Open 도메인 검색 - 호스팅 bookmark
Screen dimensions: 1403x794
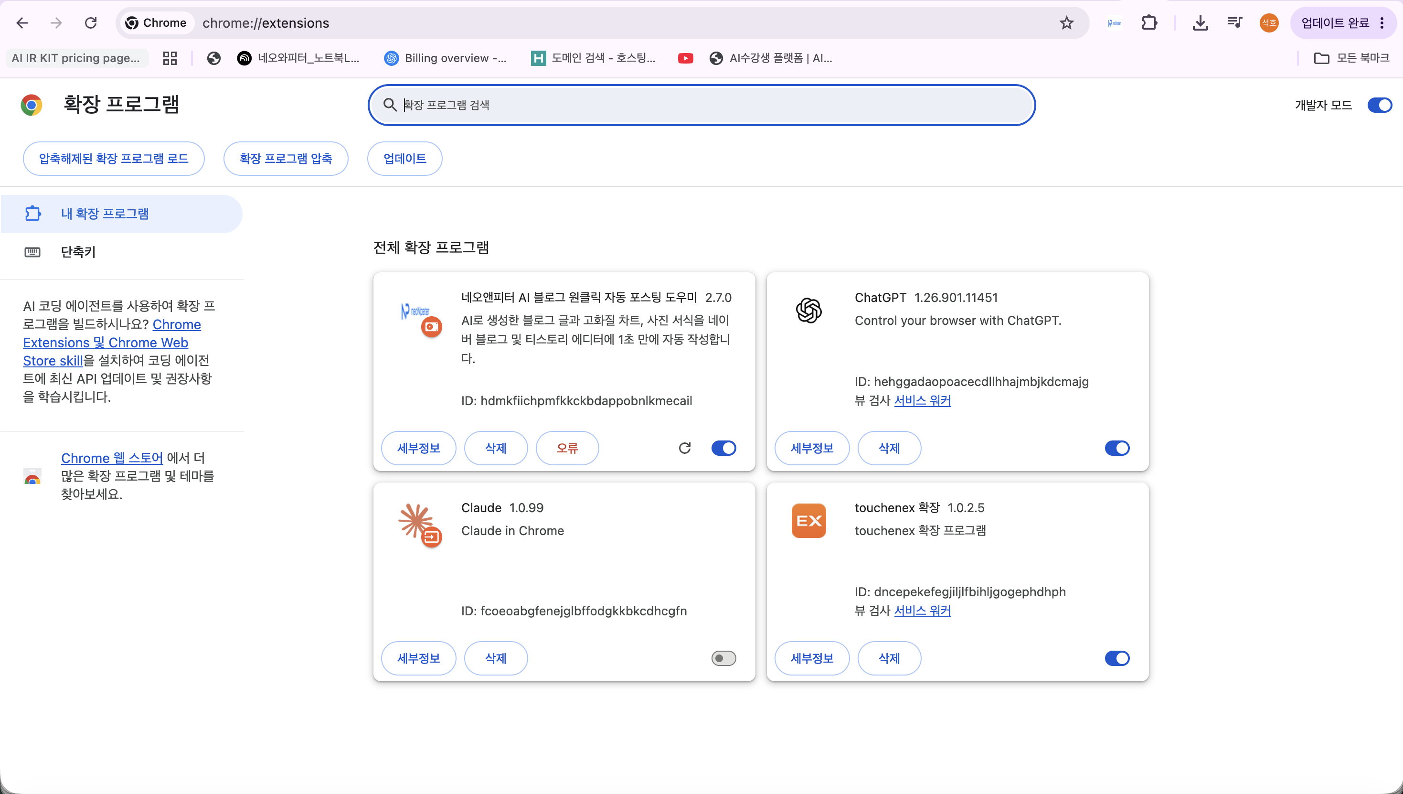(x=594, y=58)
